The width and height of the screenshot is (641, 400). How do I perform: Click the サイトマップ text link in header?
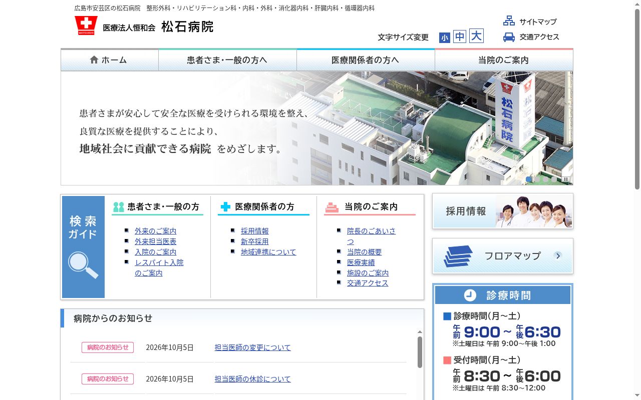[538, 21]
